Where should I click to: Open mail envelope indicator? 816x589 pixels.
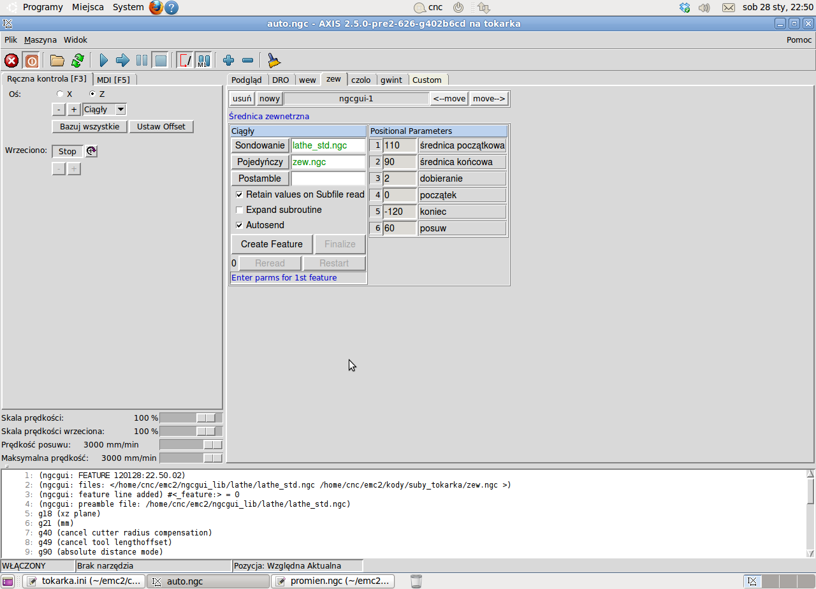(x=729, y=8)
